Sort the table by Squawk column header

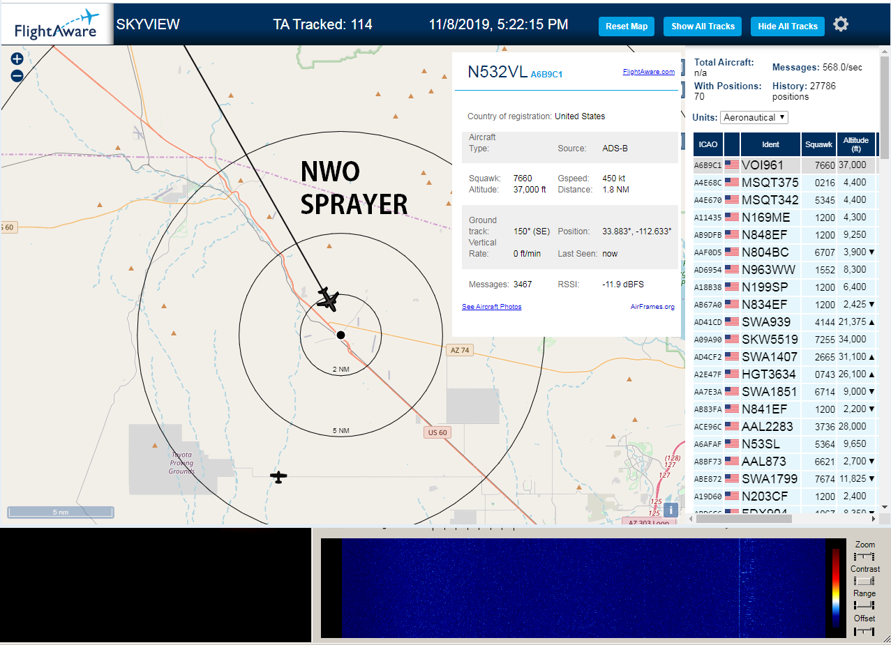(818, 144)
